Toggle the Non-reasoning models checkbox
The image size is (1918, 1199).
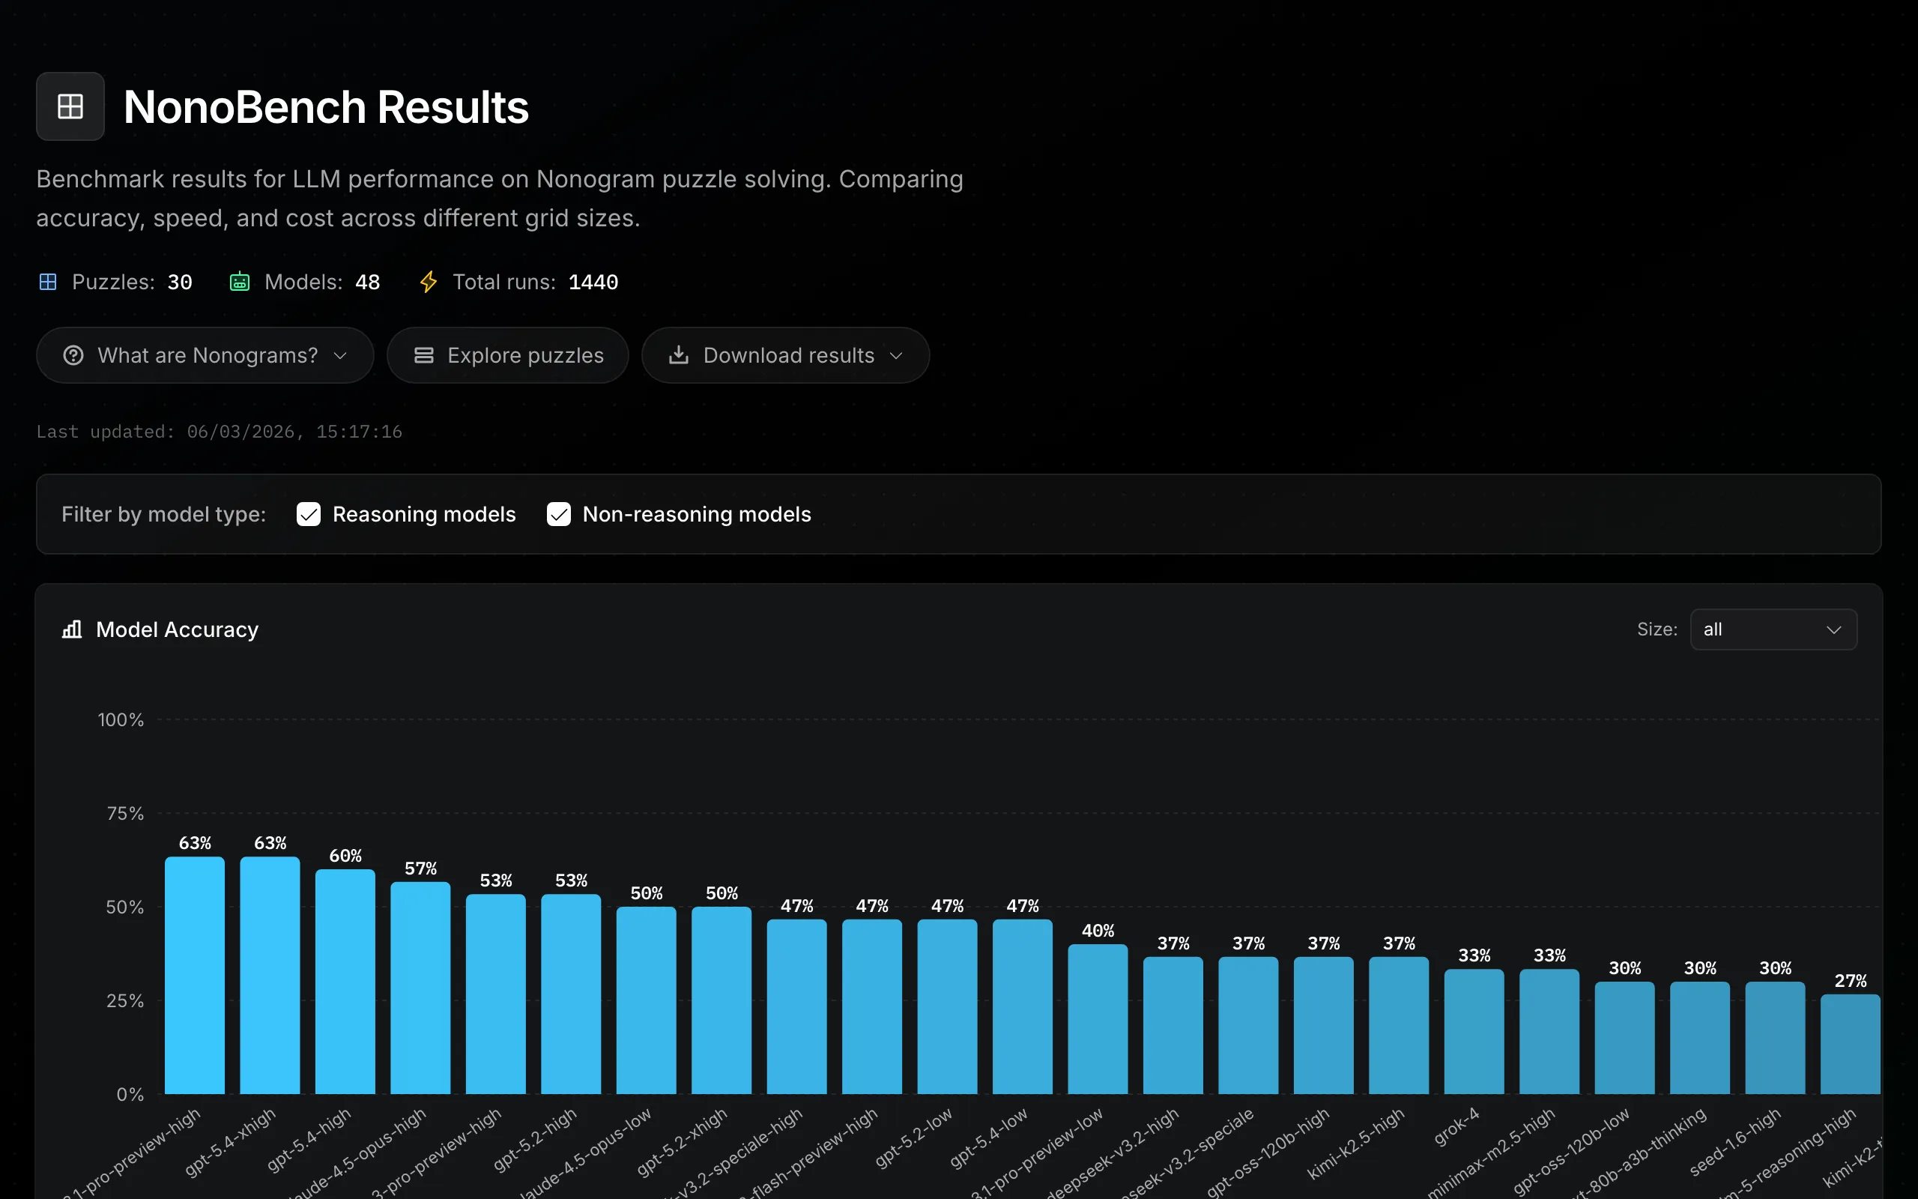click(559, 515)
